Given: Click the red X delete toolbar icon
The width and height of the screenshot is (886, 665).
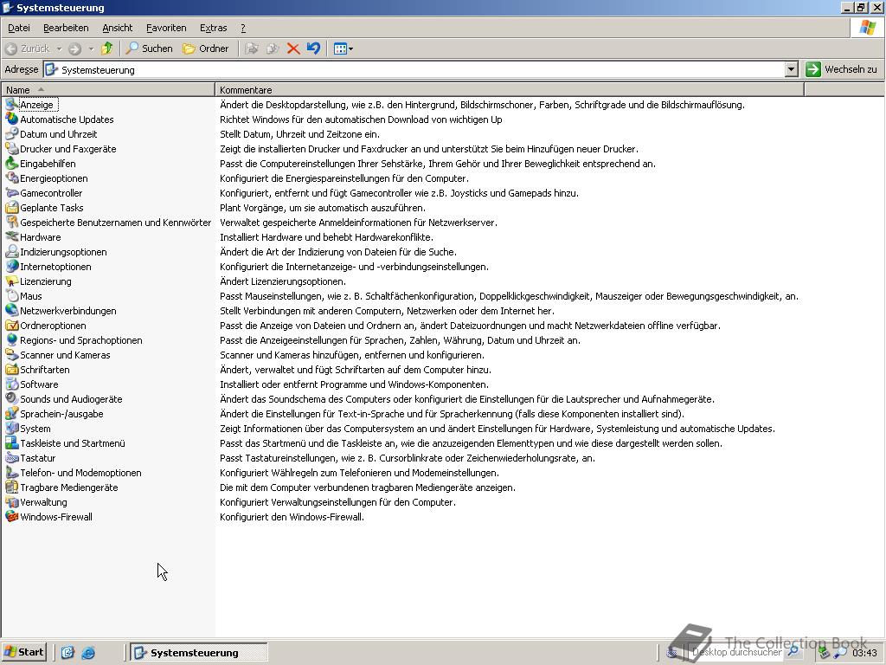Looking at the screenshot, I should tap(292, 48).
